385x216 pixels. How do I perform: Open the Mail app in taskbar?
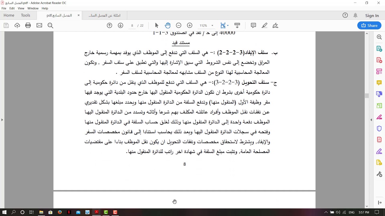[x=78, y=212]
